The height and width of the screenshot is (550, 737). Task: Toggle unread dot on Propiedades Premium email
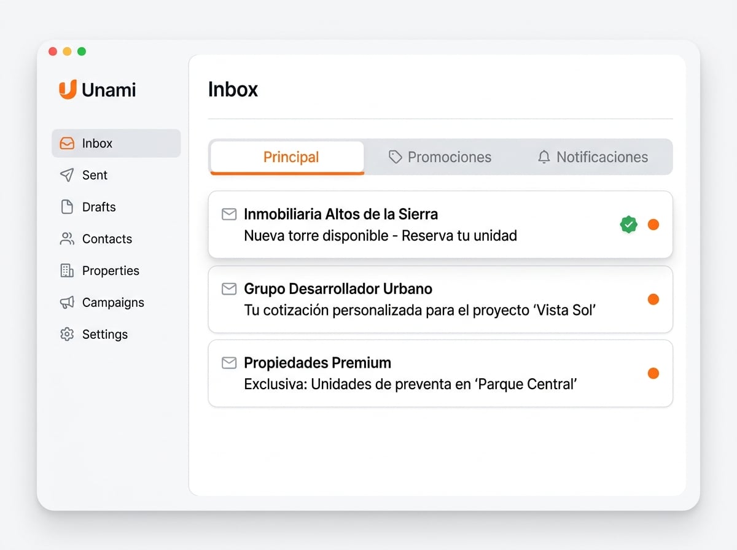(653, 373)
